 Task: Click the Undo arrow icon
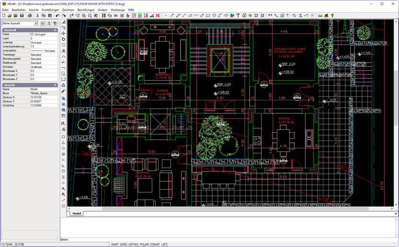tap(58, 16)
